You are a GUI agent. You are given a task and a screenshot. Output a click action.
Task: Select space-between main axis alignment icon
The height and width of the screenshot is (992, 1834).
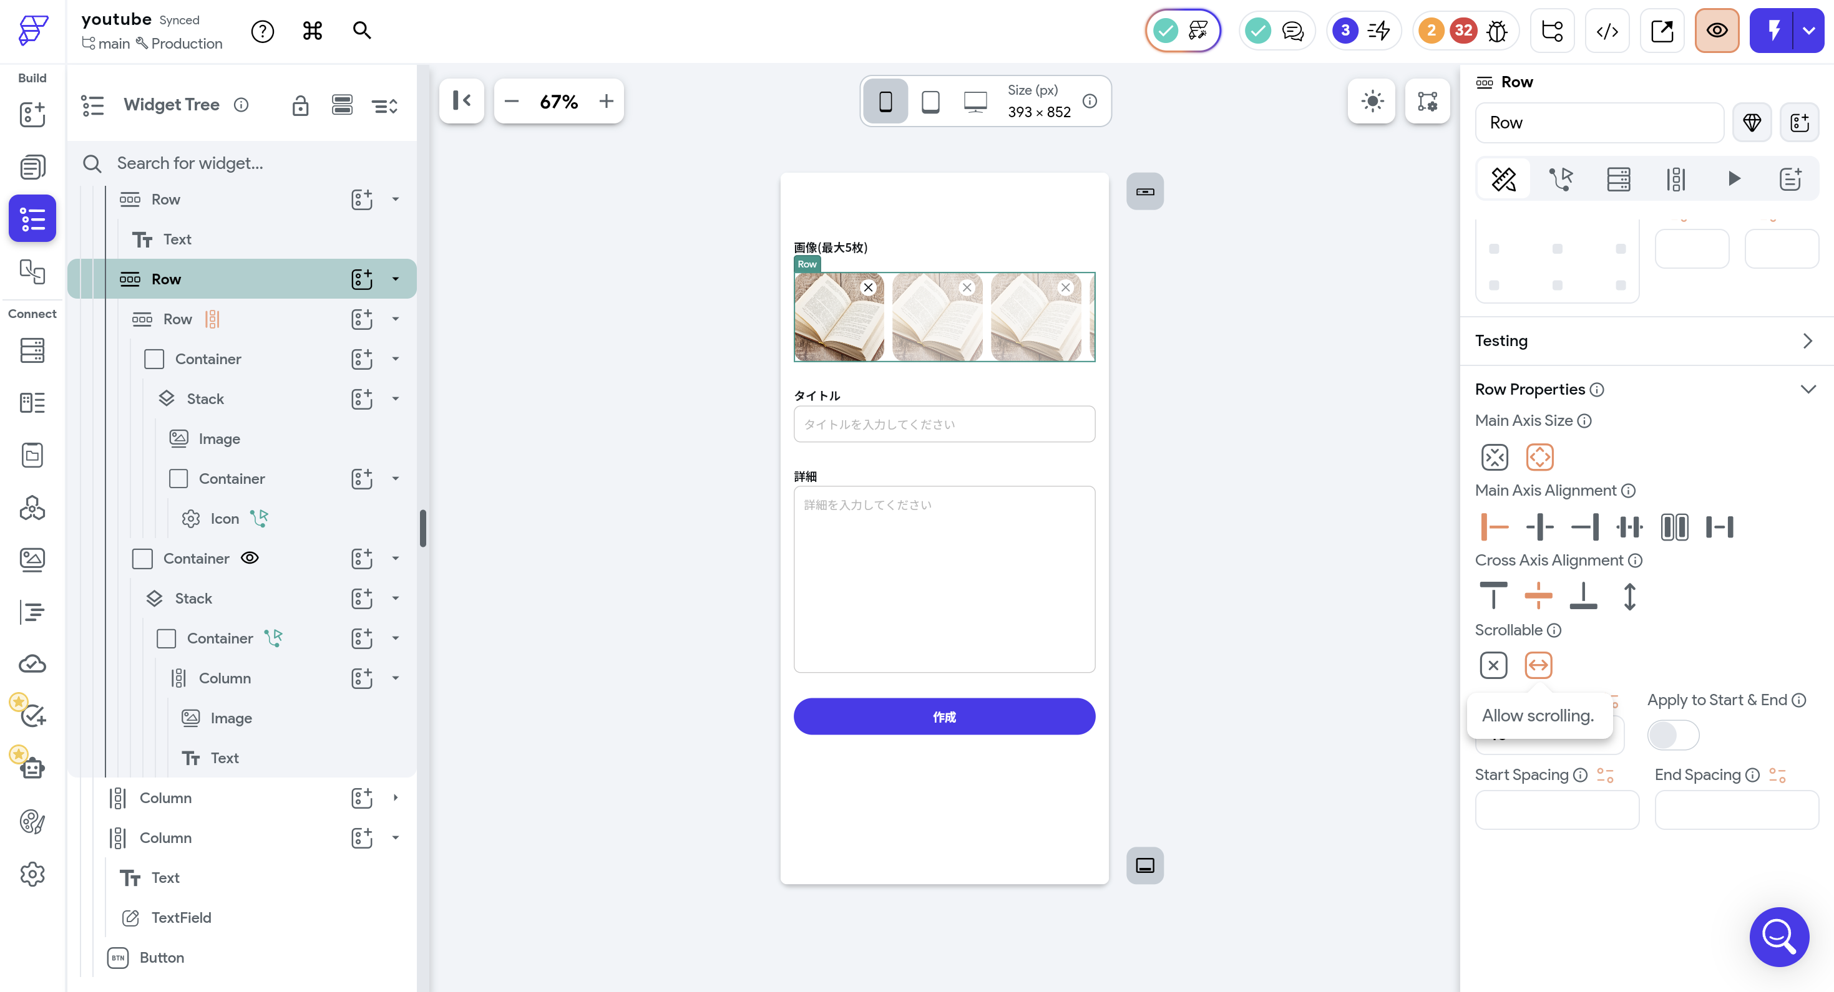pos(1719,527)
